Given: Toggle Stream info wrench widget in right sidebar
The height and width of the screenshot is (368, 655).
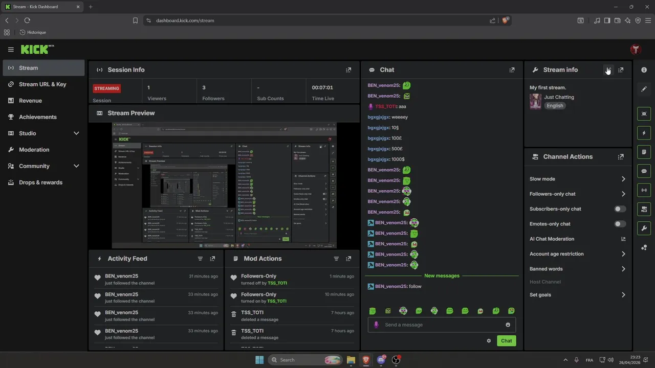Looking at the screenshot, I should tap(644, 228).
